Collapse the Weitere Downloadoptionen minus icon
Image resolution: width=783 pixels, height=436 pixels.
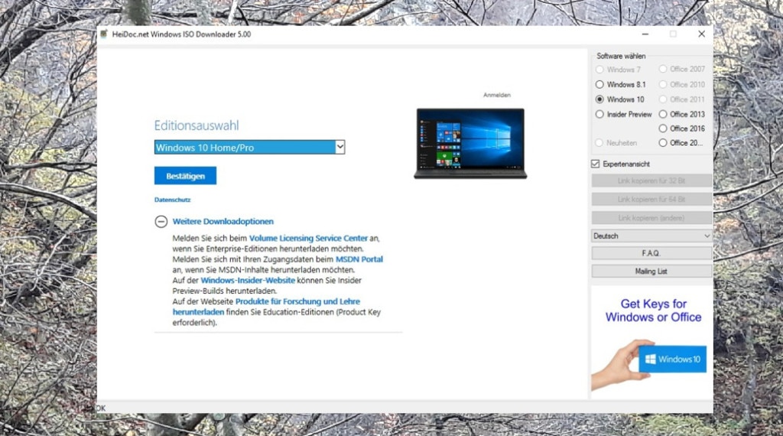[161, 222]
